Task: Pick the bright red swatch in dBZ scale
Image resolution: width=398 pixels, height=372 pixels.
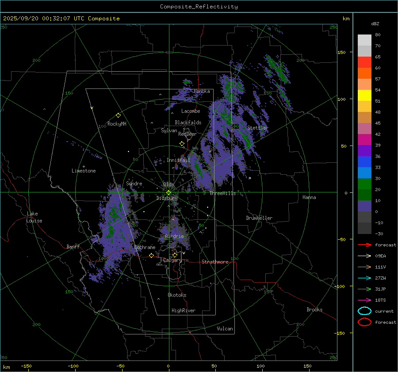Action: click(364, 62)
